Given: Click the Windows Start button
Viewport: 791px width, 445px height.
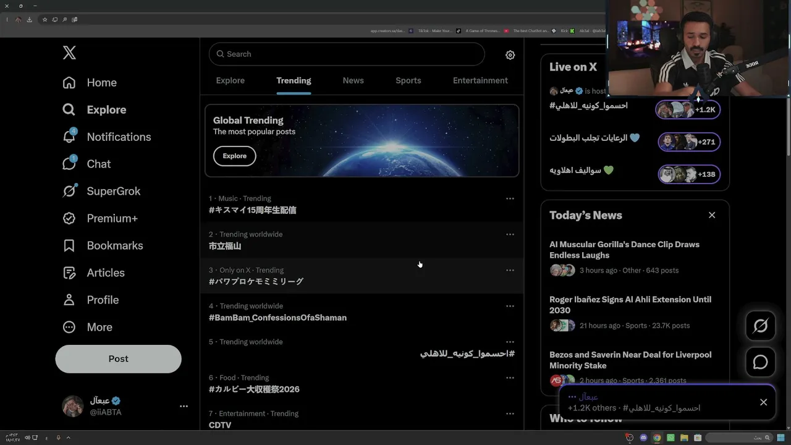Looking at the screenshot, I should 781,438.
